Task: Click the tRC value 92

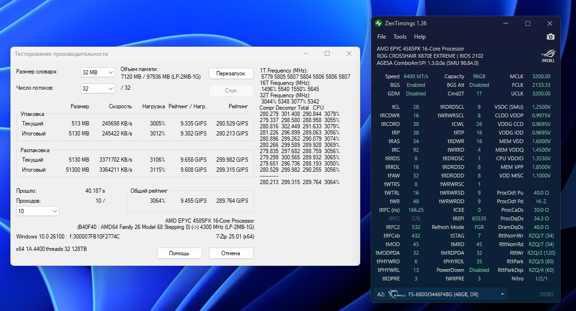Action: 416,150
